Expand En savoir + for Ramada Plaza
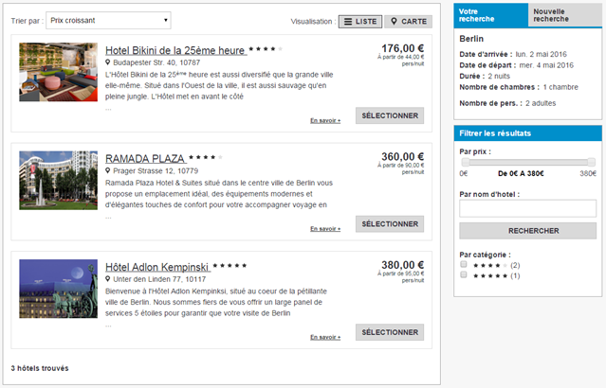Viewport: 606px width, 388px height. [325, 229]
